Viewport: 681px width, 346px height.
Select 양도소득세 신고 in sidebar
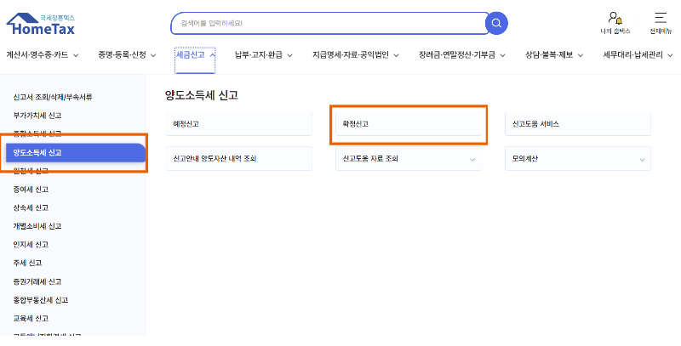76,153
